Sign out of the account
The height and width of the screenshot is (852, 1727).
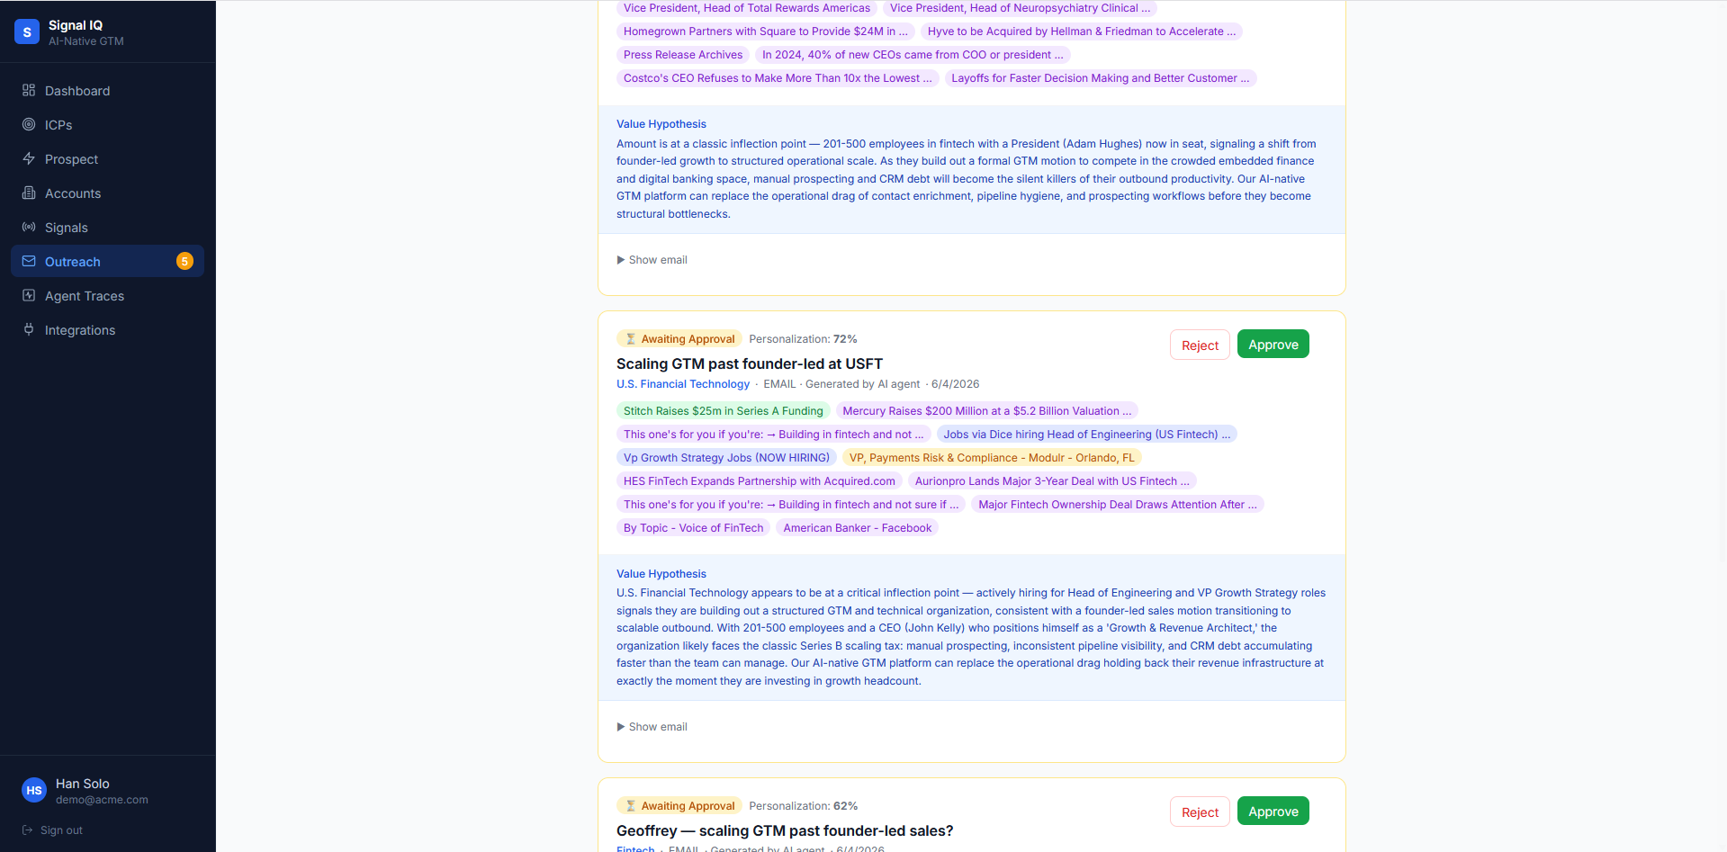[x=52, y=830]
